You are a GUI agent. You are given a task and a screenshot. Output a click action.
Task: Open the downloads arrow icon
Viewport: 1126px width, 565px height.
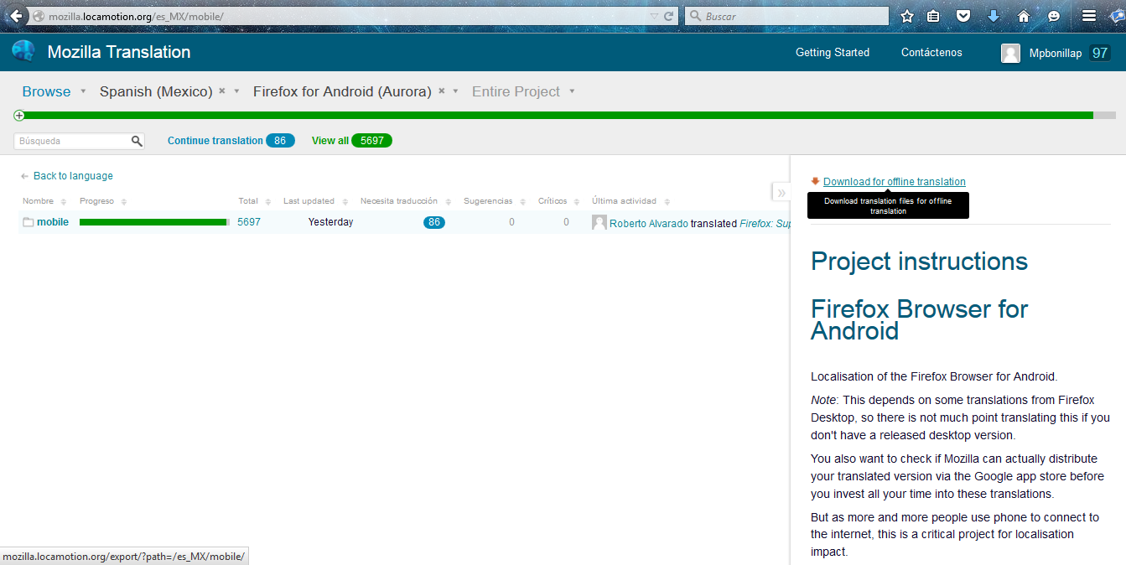pyautogui.click(x=994, y=16)
